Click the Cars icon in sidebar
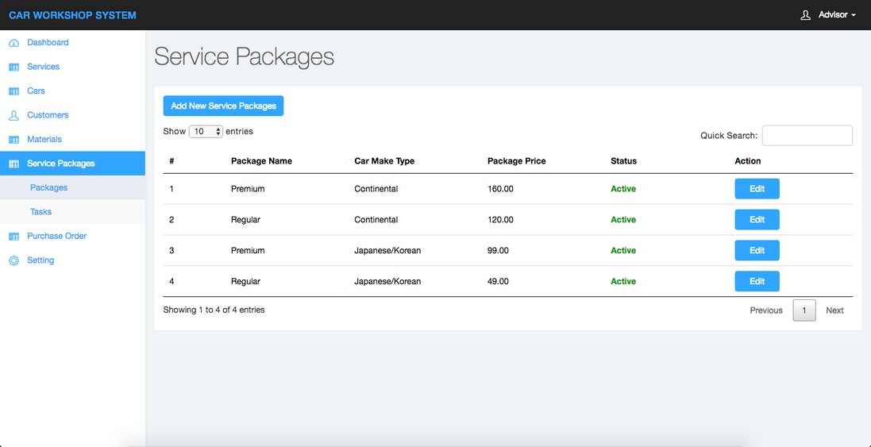Viewport: 871px width, 447px height. (13, 91)
